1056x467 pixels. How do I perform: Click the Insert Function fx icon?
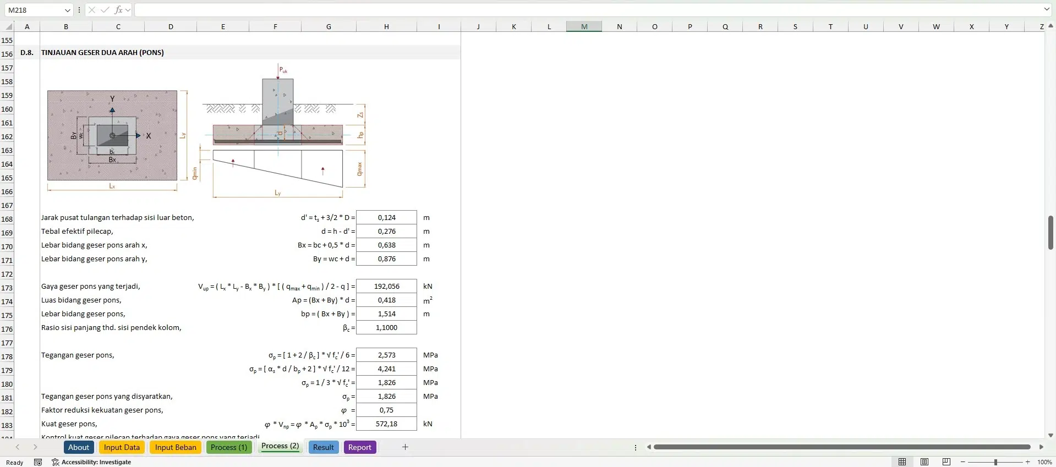(118, 10)
